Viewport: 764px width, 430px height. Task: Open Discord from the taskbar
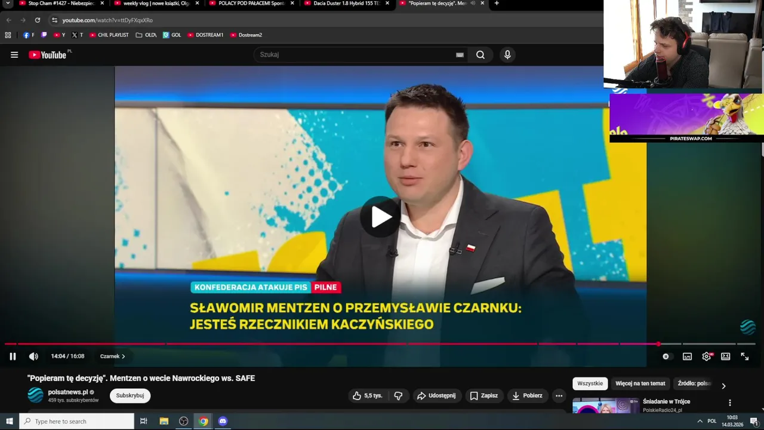click(x=223, y=421)
